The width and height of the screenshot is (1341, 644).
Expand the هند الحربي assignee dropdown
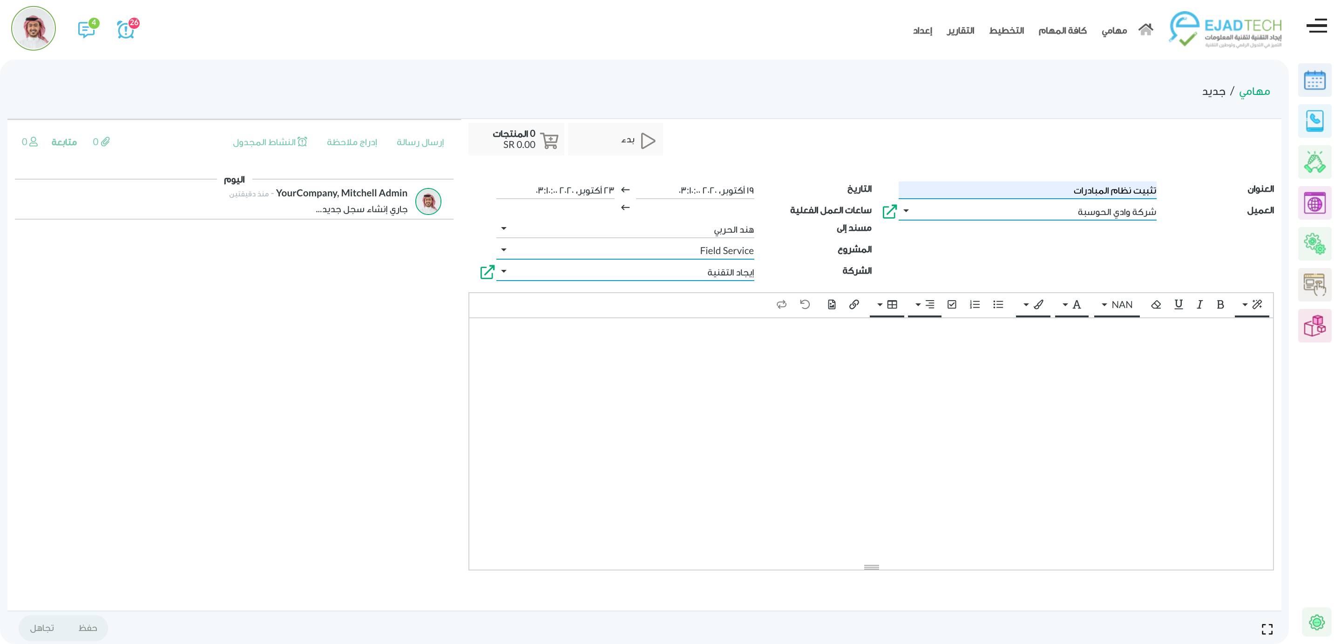click(x=503, y=228)
